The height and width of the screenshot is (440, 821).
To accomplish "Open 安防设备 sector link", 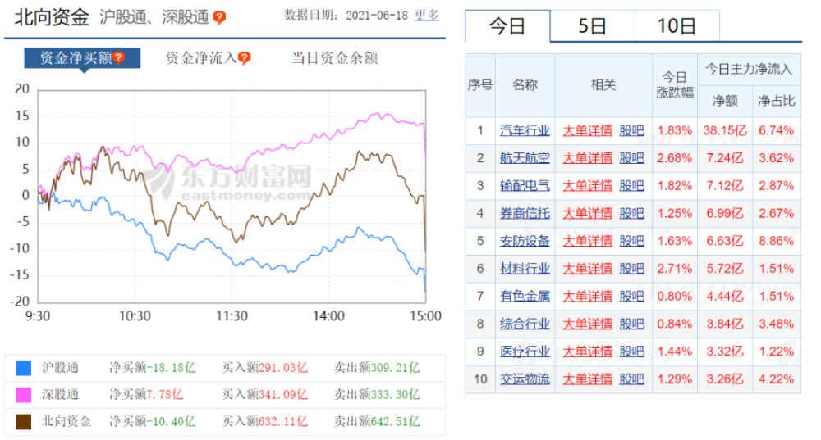I will 525,241.
